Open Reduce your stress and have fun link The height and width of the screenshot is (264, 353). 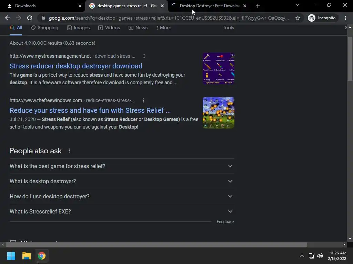click(90, 110)
